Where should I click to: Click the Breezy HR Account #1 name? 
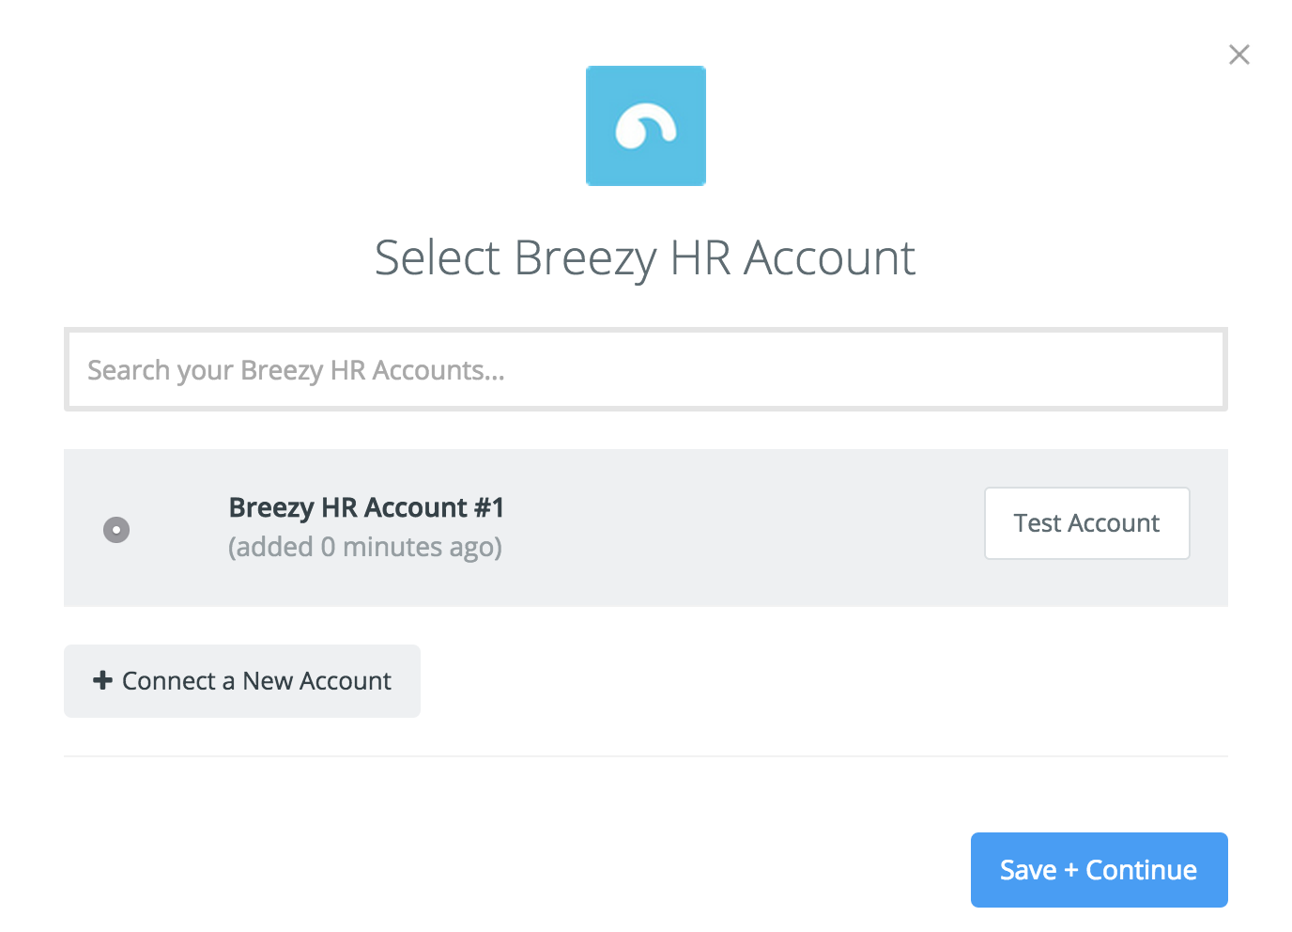point(367,507)
